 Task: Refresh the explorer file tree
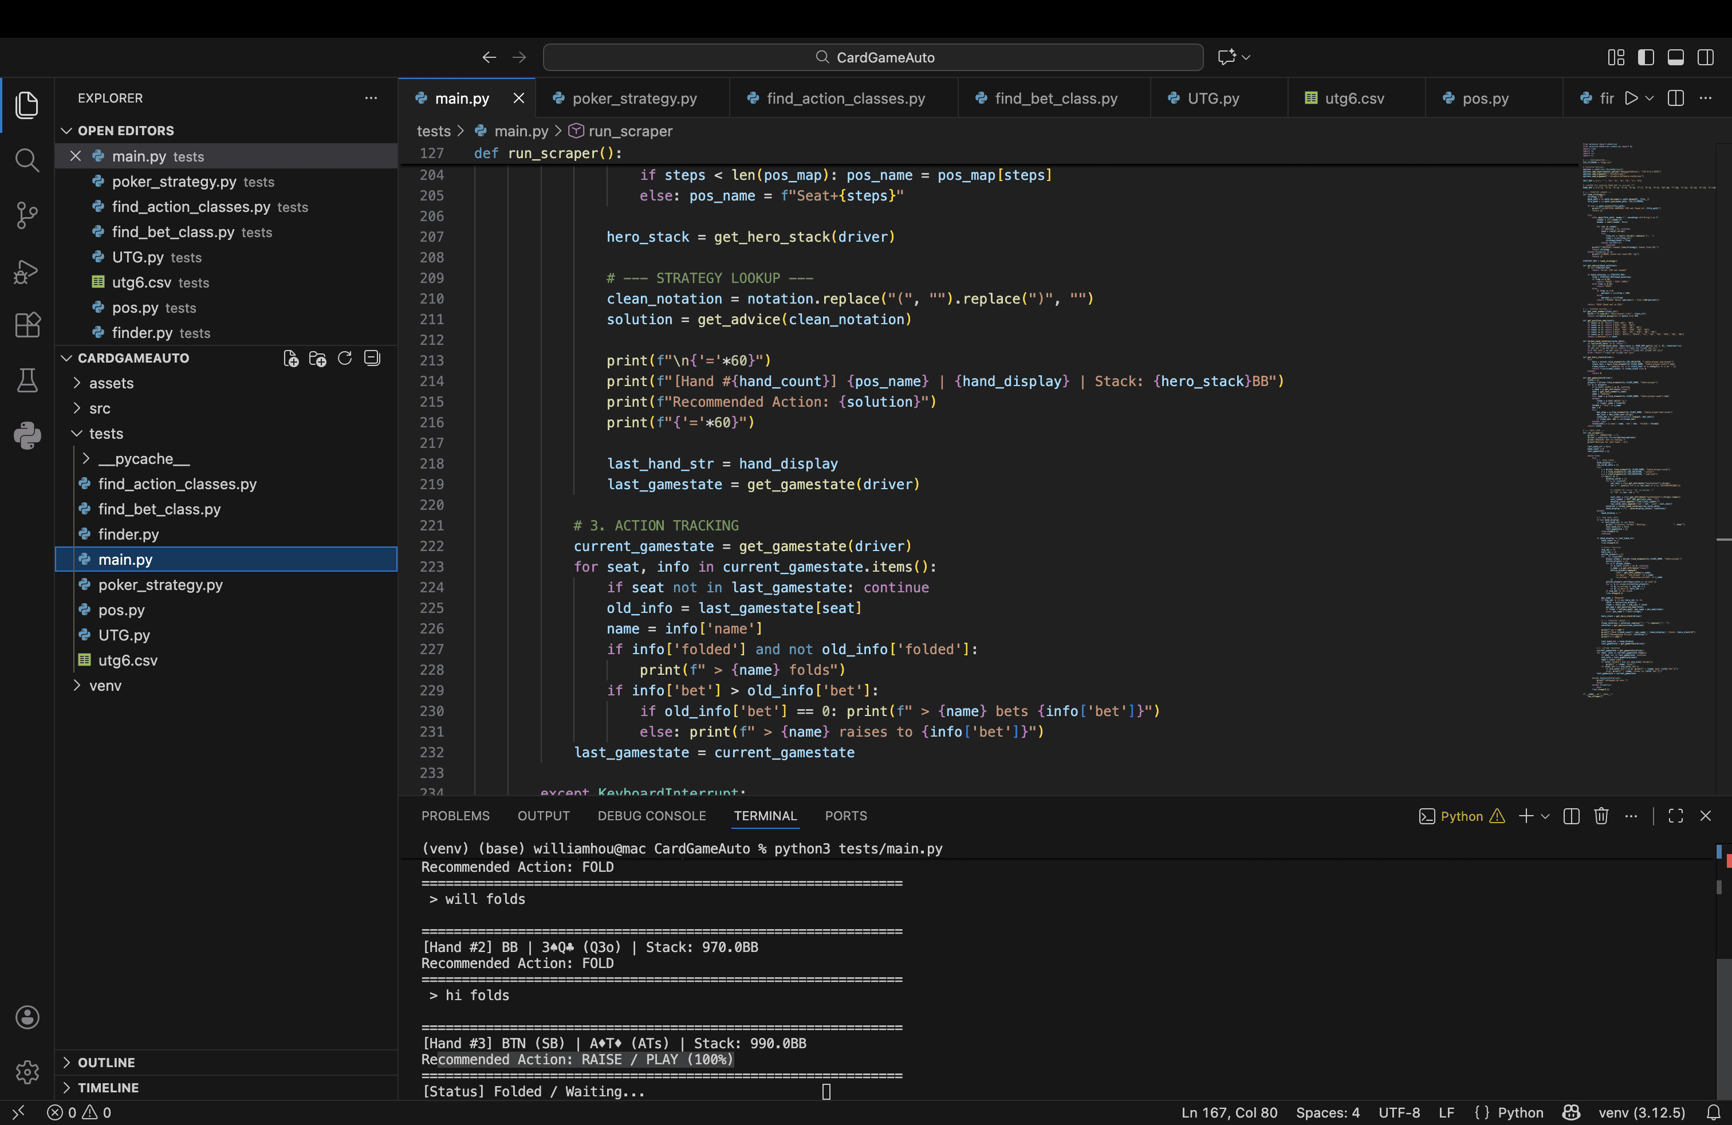pyautogui.click(x=345, y=358)
